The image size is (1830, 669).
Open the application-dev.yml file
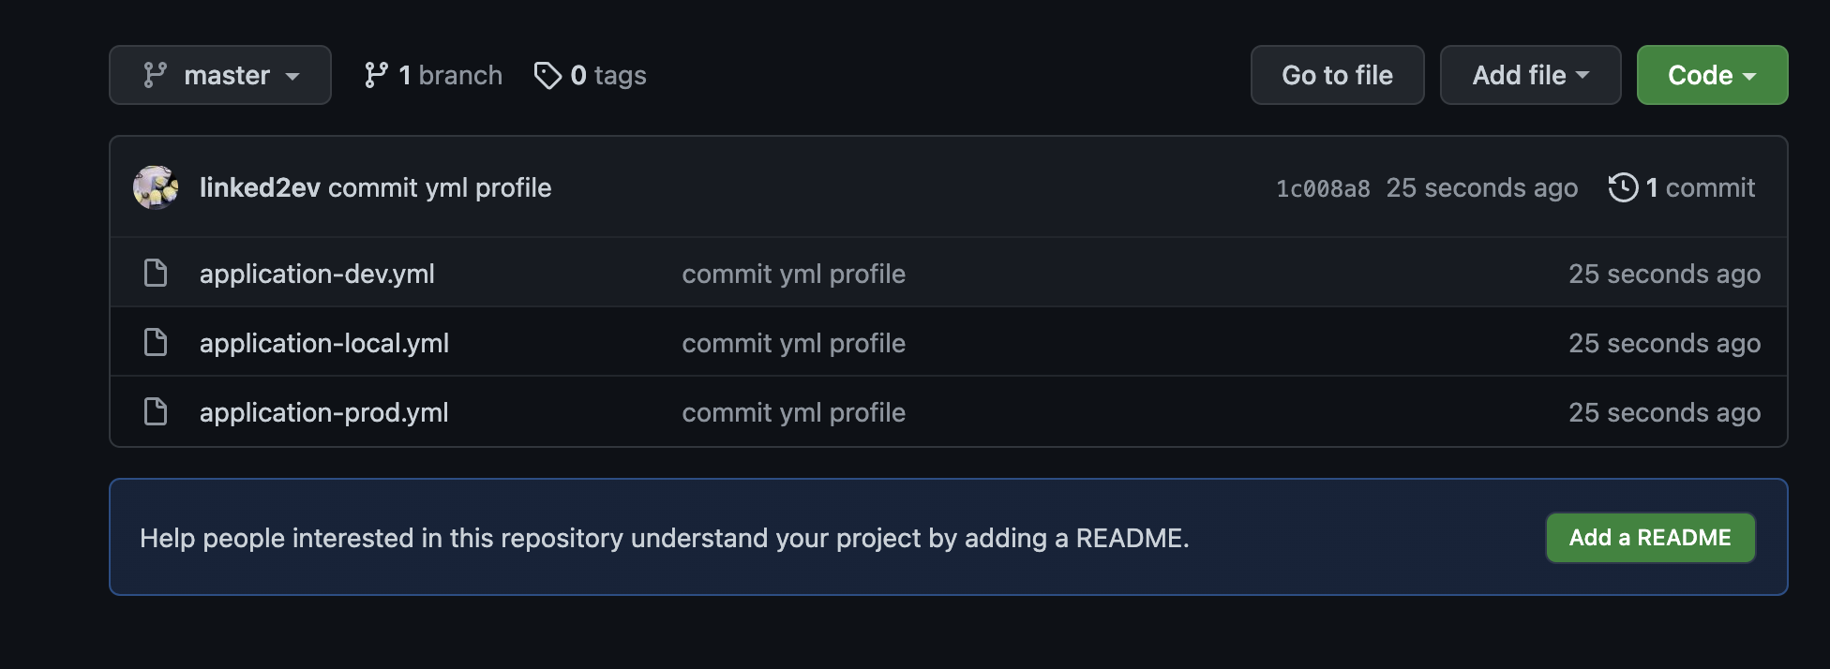(317, 274)
